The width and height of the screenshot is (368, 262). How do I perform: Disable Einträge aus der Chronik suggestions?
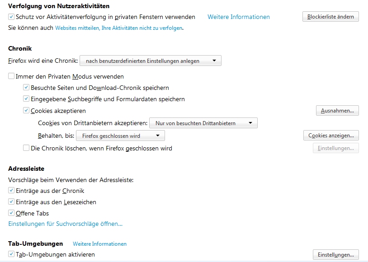[x=10, y=191]
